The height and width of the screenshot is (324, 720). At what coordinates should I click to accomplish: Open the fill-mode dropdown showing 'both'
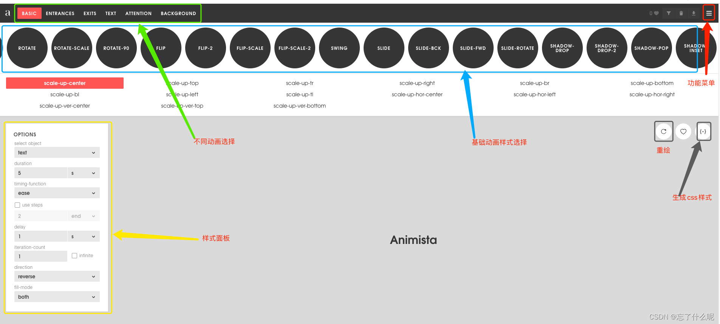57,297
